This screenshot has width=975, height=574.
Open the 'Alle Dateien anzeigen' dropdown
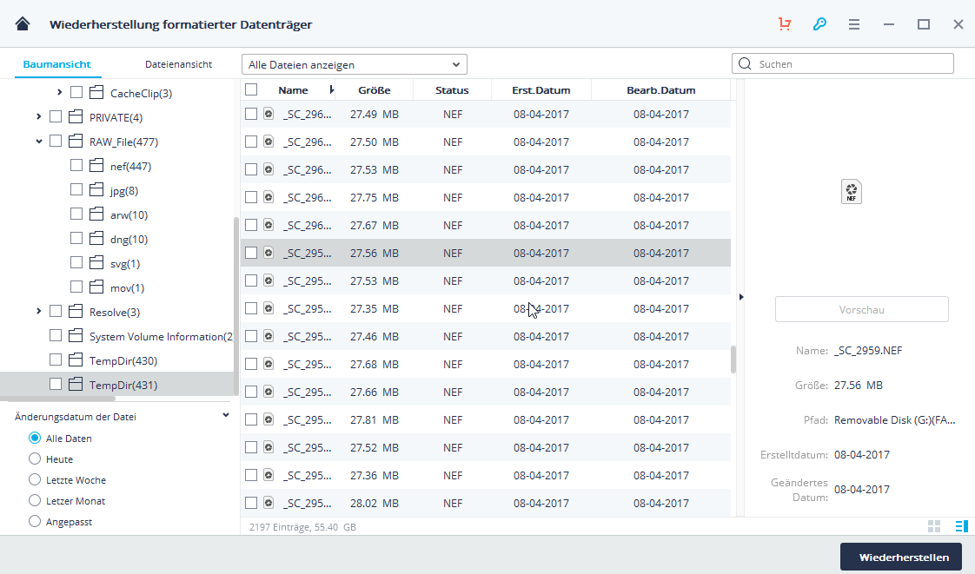(354, 64)
